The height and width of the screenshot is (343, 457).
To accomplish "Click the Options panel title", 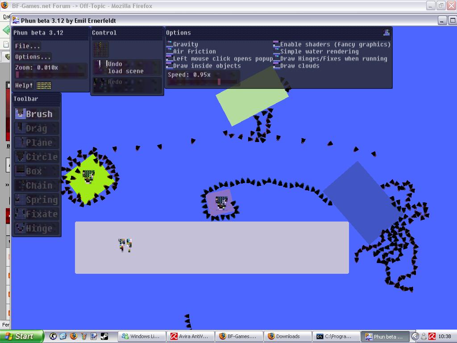I will (x=179, y=33).
